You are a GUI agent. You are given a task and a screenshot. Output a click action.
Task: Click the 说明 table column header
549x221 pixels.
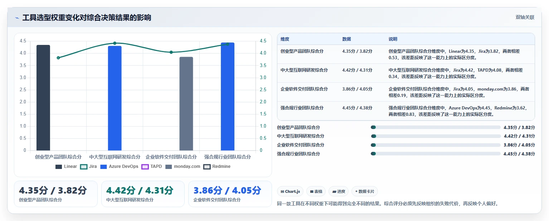[x=393, y=39]
